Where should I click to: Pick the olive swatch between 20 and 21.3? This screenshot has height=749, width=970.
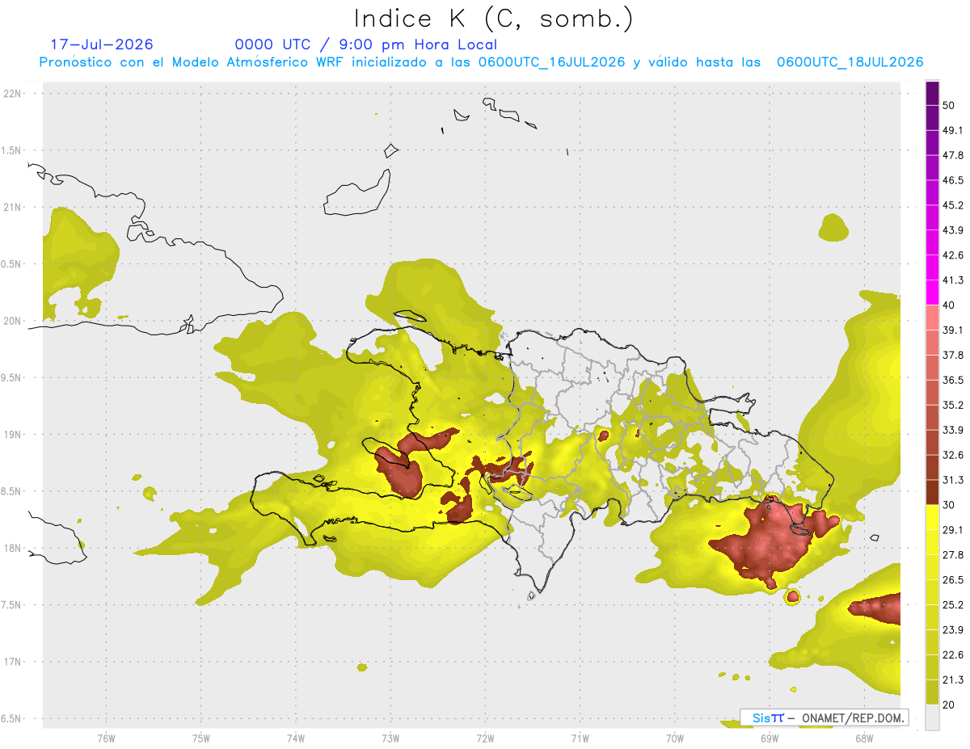[x=932, y=692]
